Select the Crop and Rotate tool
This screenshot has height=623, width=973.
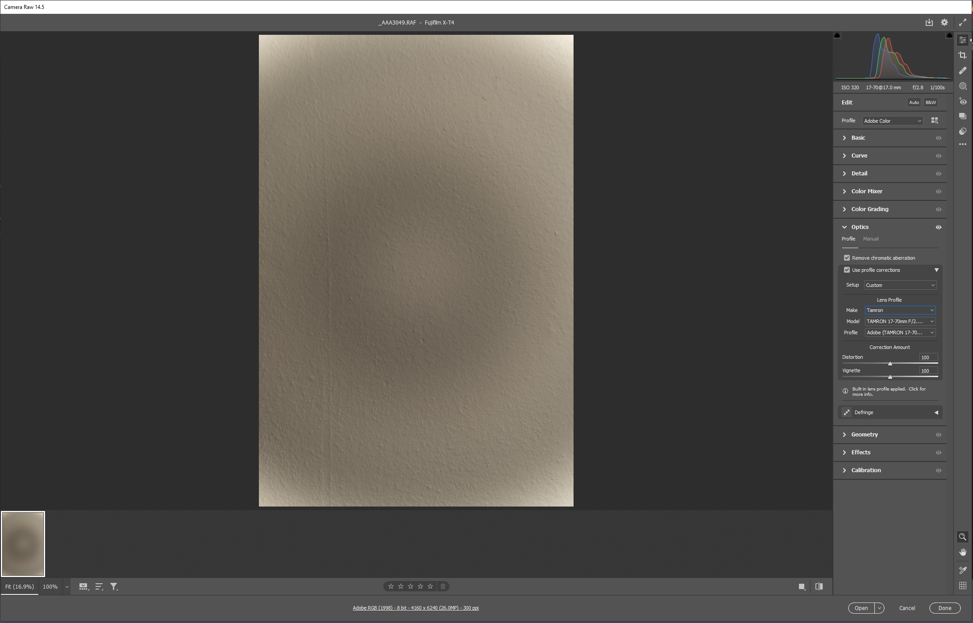click(x=963, y=55)
